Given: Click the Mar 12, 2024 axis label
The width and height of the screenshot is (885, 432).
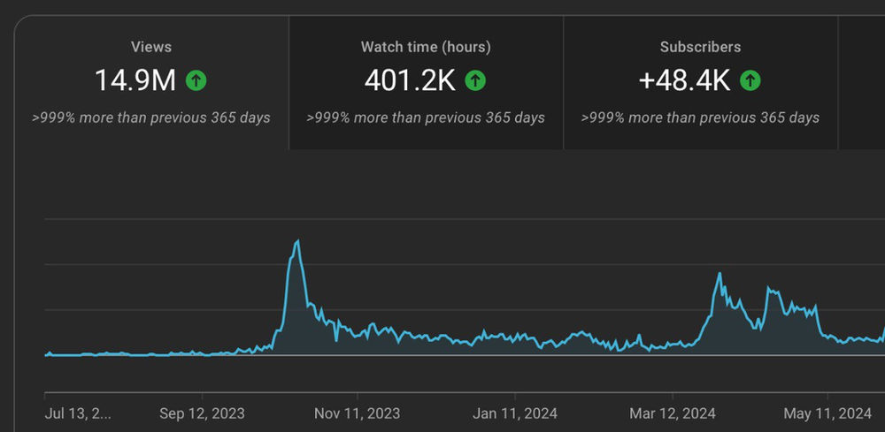Looking at the screenshot, I should click(673, 413).
